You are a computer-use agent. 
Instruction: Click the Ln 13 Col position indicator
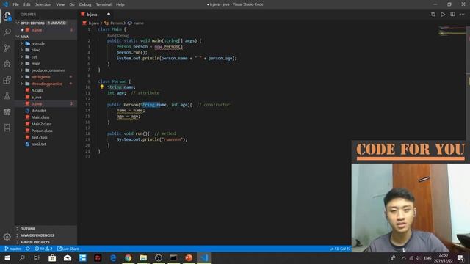click(339, 249)
